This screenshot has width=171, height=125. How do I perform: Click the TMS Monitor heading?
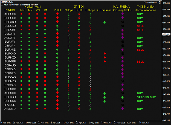(146, 7)
